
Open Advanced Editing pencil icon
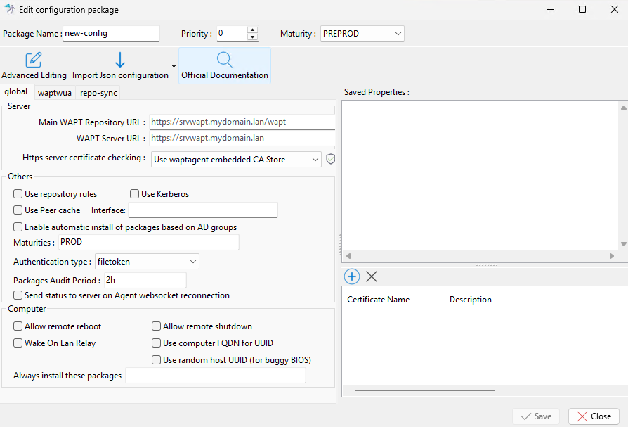click(x=34, y=60)
